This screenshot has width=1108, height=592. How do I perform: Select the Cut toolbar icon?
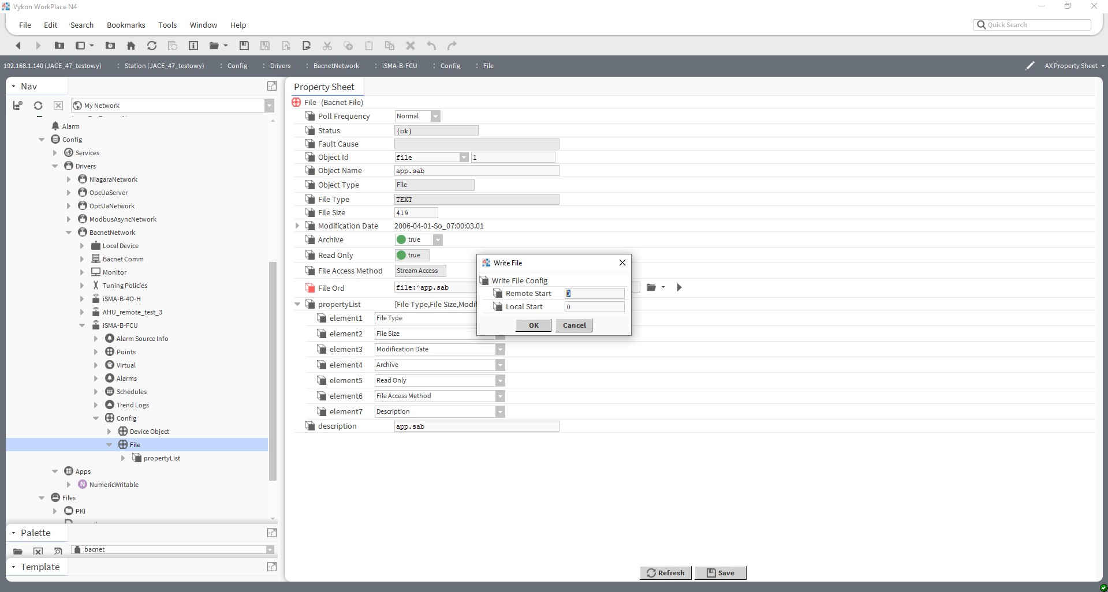pos(327,46)
